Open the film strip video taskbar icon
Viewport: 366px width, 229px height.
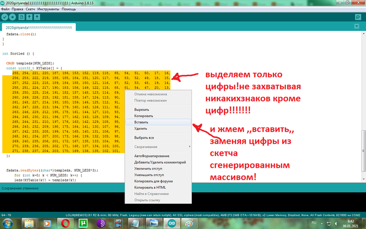[119, 223]
